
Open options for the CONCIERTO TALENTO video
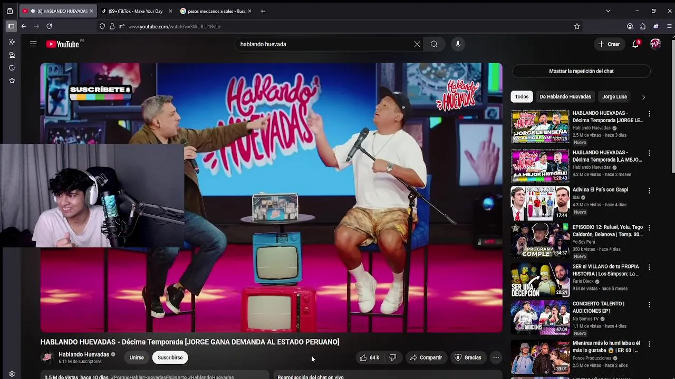[x=649, y=305]
